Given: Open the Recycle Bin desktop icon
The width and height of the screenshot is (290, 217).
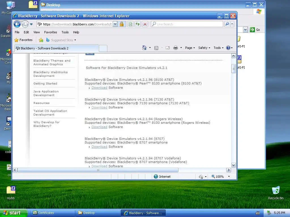Looking at the screenshot, I should pyautogui.click(x=276, y=193).
